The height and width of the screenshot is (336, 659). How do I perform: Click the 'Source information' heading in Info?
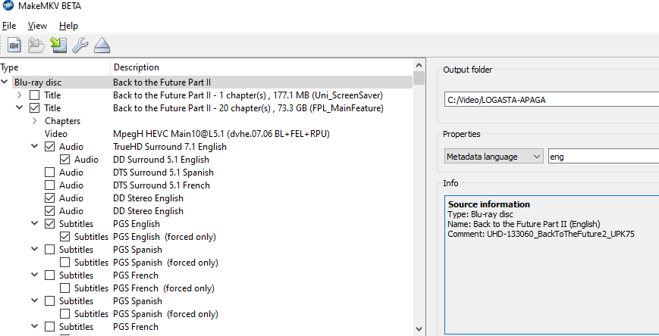pyautogui.click(x=489, y=205)
